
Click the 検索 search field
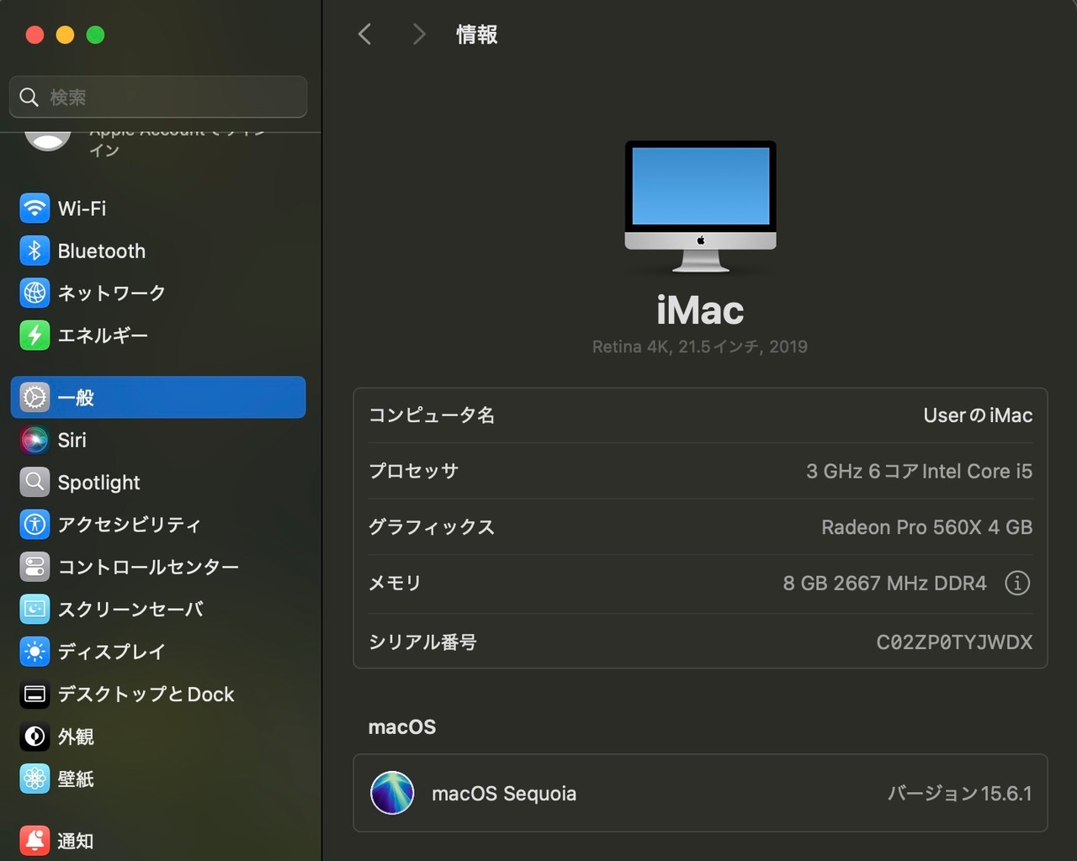tap(158, 97)
